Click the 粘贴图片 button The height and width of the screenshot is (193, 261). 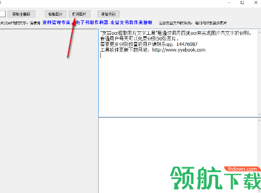coord(56,14)
